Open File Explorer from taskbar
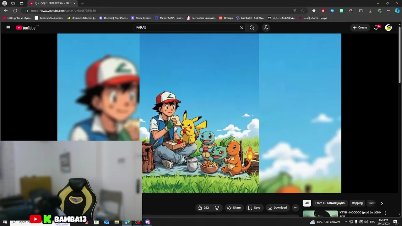Image resolution: width=402 pixels, height=226 pixels. (x=117, y=222)
